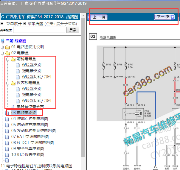
Task: Open 06 发动机控制系统电路图
Action: click(x=33, y=130)
